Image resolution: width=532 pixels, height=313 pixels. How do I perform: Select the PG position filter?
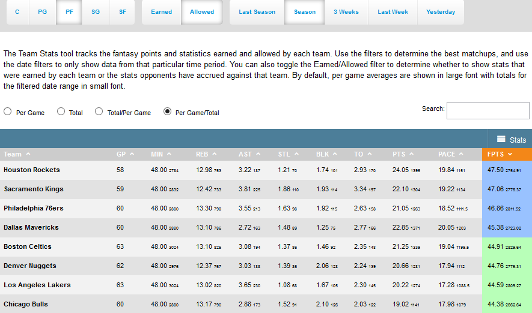pyautogui.click(x=43, y=12)
